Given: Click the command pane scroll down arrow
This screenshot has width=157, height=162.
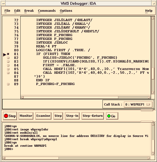Looking at the screenshot, I should [x=153, y=154].
